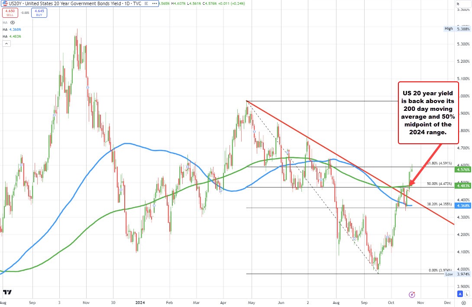
Task: Toggle the log-scale L button
Action: point(466,294)
